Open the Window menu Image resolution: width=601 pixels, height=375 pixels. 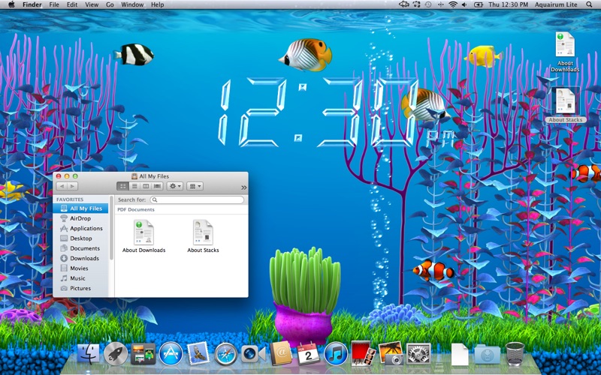tap(132, 4)
